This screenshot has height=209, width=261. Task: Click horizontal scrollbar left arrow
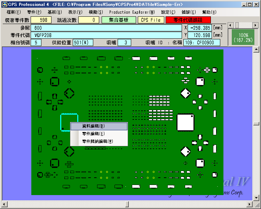click(x=5, y=204)
